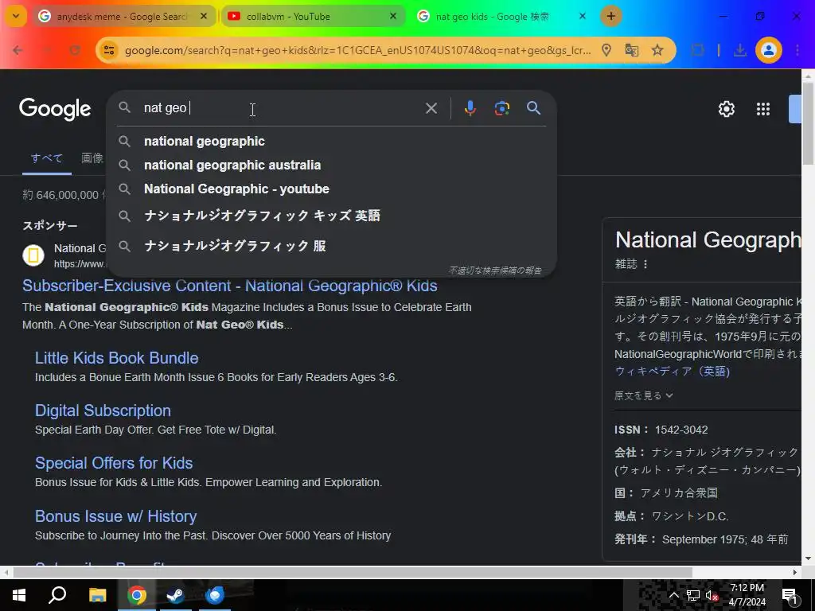The width and height of the screenshot is (815, 611).
Task: Open the knowledge panel more options dots
Action: pyautogui.click(x=645, y=264)
